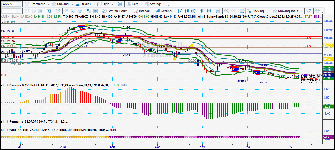The height and width of the screenshot is (150, 335).
Task: Open the Settings menu
Action: tap(153, 4)
